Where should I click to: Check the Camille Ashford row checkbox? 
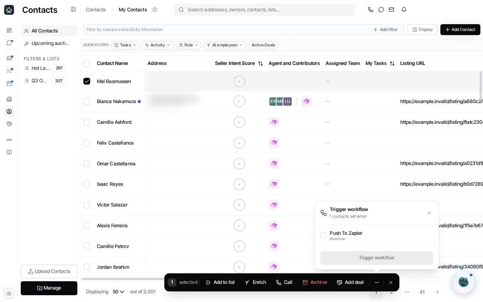[x=87, y=122]
